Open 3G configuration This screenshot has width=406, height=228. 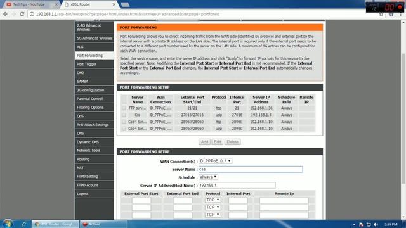tap(95, 90)
